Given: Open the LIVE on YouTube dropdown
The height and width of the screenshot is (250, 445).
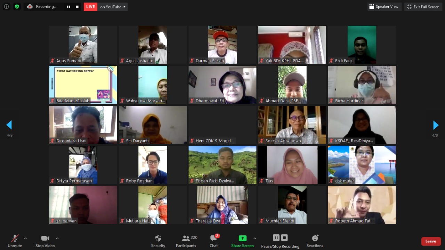Looking at the screenshot, I should [x=113, y=7].
